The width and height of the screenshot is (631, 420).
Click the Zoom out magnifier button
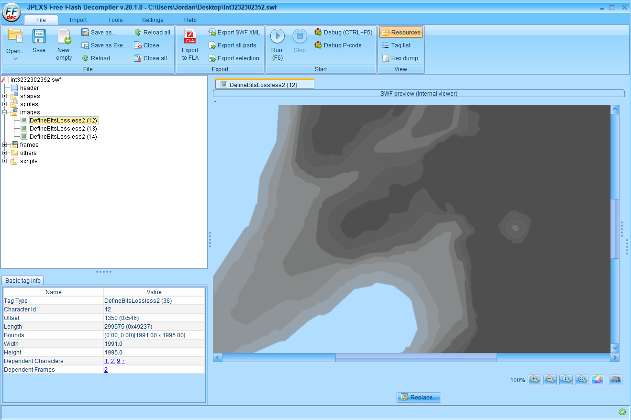pyautogui.click(x=550, y=379)
